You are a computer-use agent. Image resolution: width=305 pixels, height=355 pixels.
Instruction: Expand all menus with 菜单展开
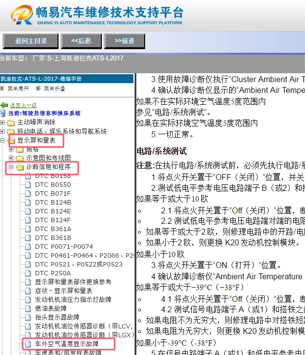click(x=18, y=89)
